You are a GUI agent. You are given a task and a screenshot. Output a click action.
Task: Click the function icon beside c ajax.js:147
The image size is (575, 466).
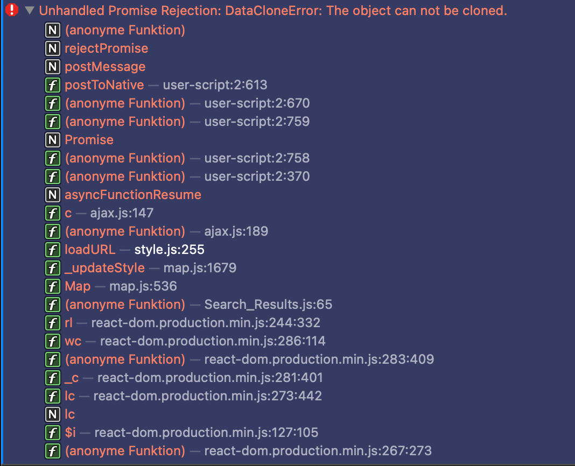(x=52, y=213)
